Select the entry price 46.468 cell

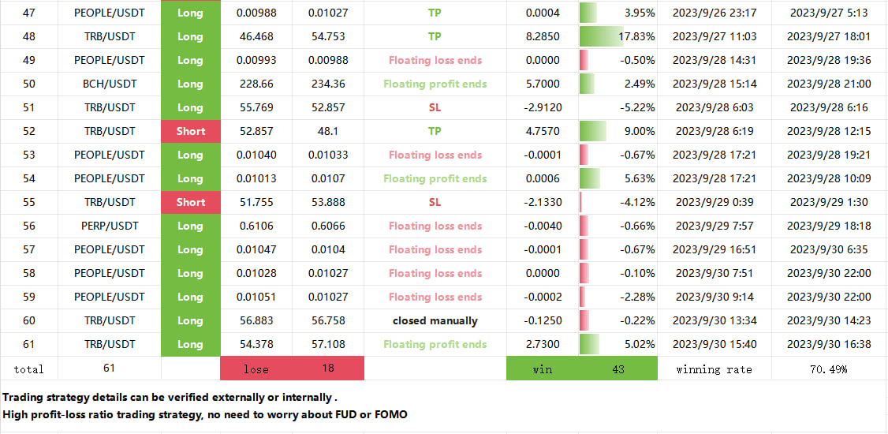pyautogui.click(x=256, y=36)
